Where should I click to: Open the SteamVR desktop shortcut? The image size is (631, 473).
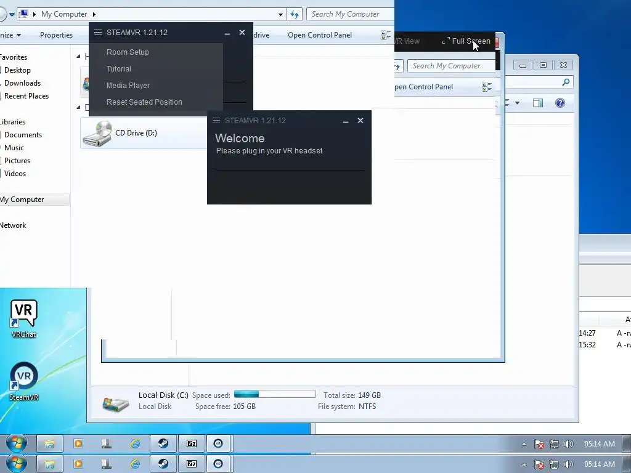pyautogui.click(x=24, y=382)
